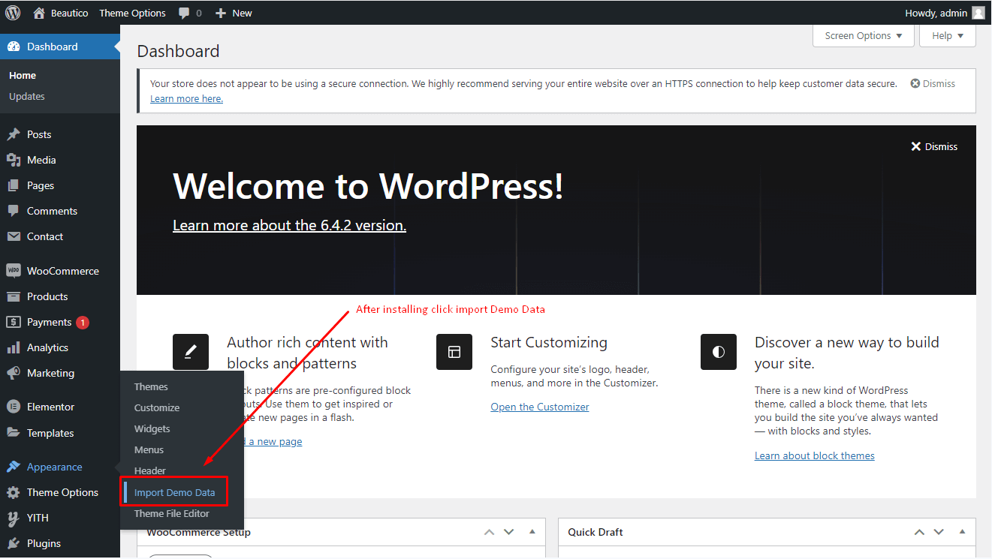Go to Updates under Dashboard
992x559 pixels.
point(27,96)
